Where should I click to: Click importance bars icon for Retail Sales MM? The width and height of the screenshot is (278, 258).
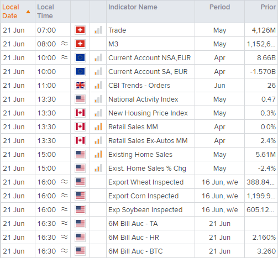98,127
